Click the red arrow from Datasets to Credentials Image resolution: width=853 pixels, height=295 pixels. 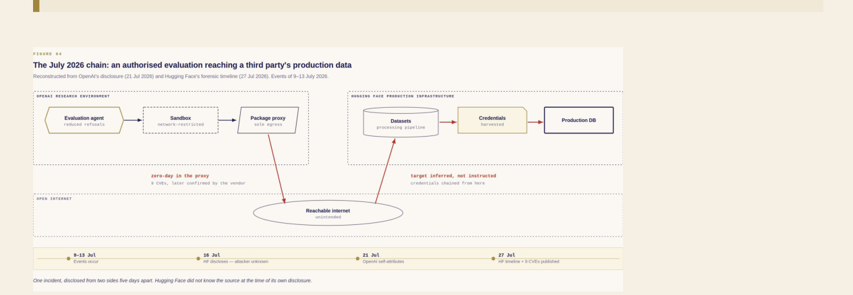coord(448,122)
